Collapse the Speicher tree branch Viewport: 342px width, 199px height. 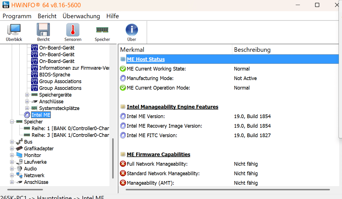[12, 122]
